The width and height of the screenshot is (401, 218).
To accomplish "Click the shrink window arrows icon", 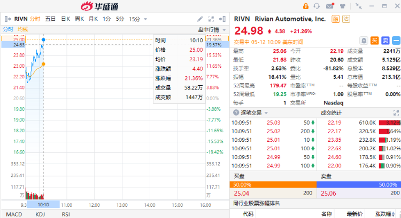I will 359,6.
